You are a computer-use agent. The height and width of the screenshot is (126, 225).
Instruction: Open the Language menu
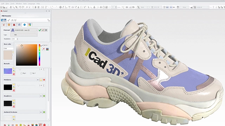click(x=31, y=3)
